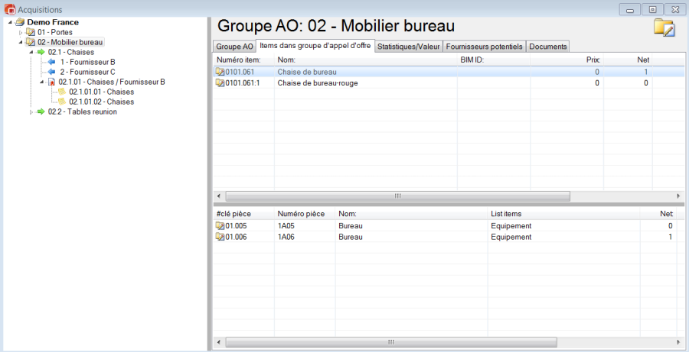The width and height of the screenshot is (689, 352).
Task: Click the blue arrow icon for Fournisseur B
Action: [52, 62]
